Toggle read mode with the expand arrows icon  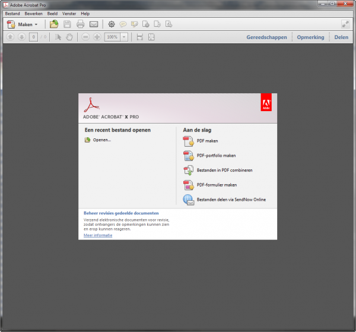(345, 24)
